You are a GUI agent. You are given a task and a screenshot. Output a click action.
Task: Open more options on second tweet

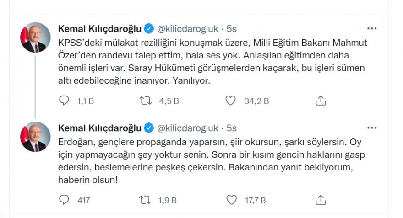pyautogui.click(x=372, y=128)
